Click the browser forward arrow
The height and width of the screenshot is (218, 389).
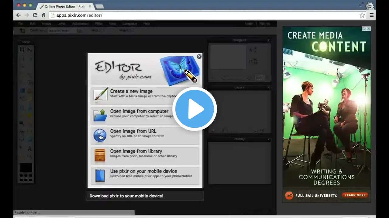[27, 15]
